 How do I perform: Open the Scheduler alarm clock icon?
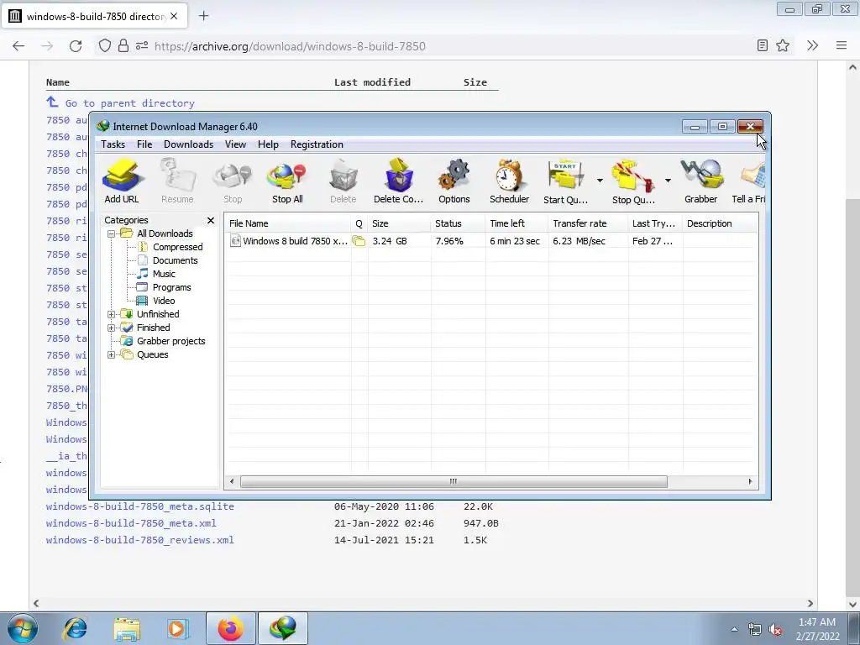pyautogui.click(x=509, y=181)
